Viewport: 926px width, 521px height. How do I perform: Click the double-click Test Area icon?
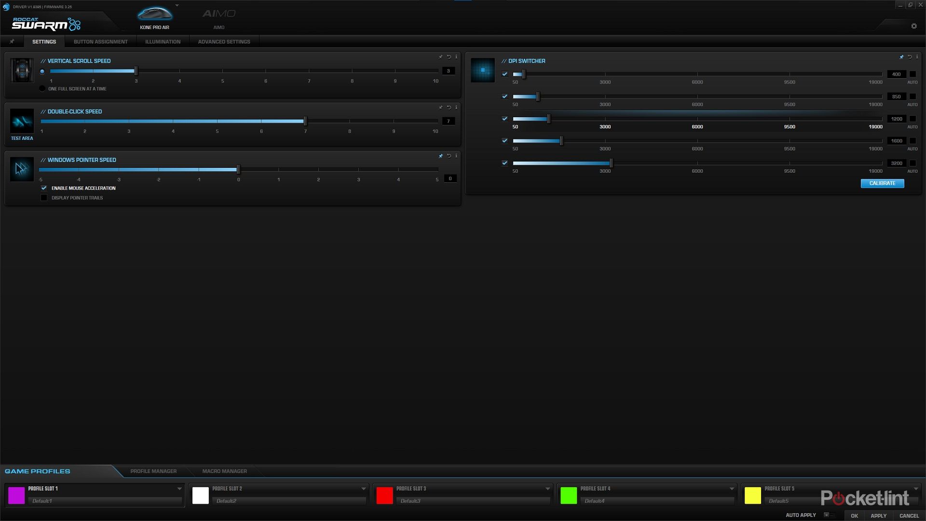(x=22, y=121)
